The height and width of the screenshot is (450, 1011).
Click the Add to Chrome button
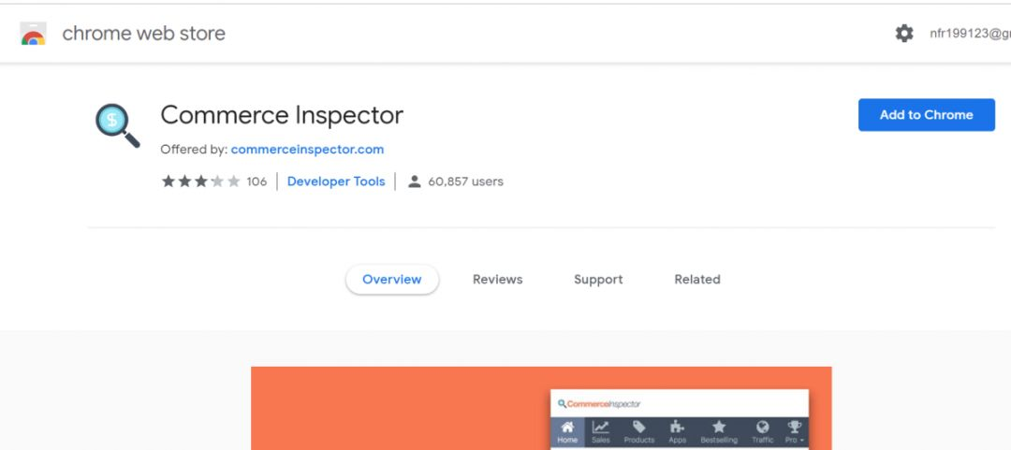(927, 115)
